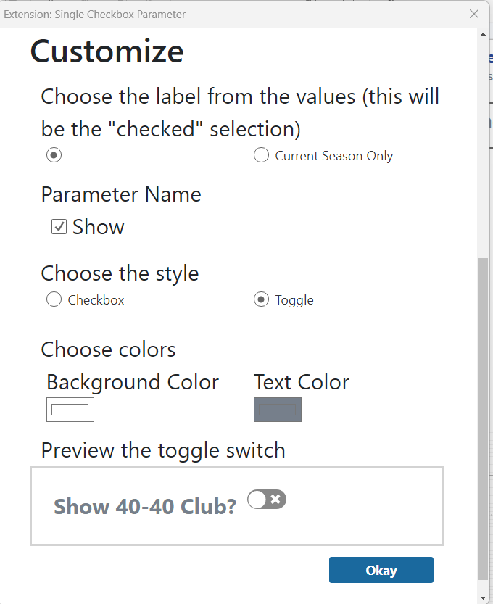The image size is (493, 604).
Task: Click the Current Season Only label text
Action: click(334, 156)
